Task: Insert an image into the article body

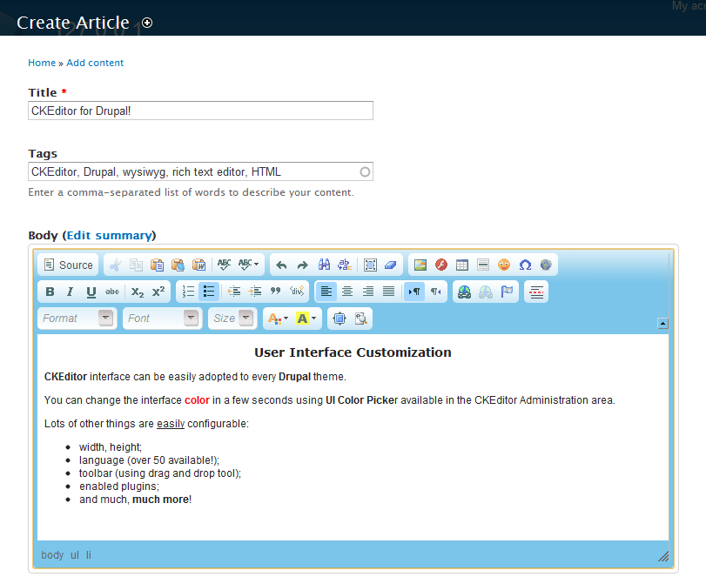Action: pyautogui.click(x=420, y=265)
